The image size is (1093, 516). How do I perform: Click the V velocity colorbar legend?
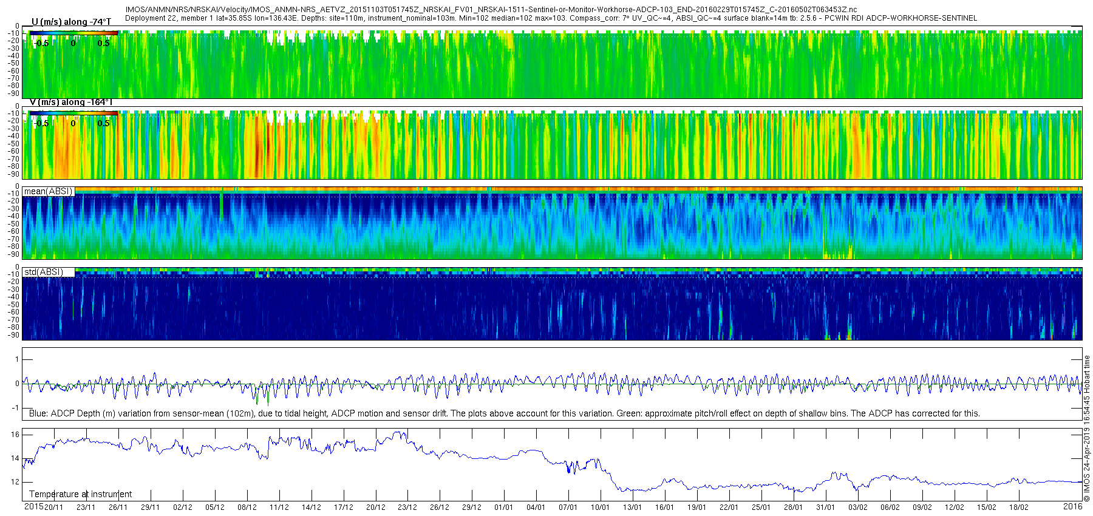click(x=73, y=118)
